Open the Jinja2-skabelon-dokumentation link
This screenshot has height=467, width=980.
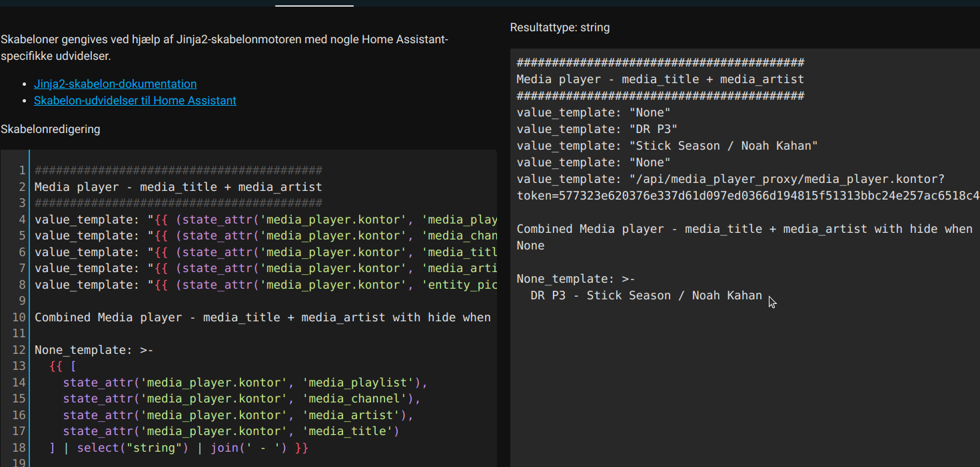115,84
